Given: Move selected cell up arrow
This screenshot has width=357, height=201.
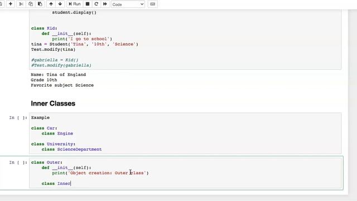Looking at the screenshot, I should click(51, 4).
